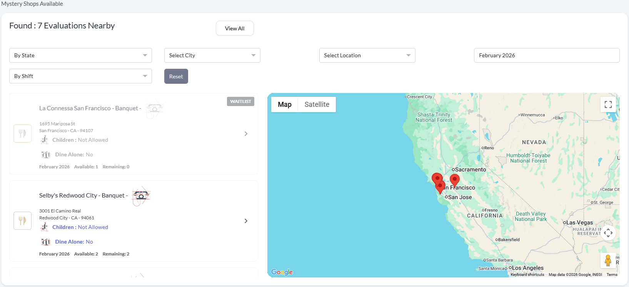
Task: Click the red map pin right of San Francisco
Action: pyautogui.click(x=455, y=180)
